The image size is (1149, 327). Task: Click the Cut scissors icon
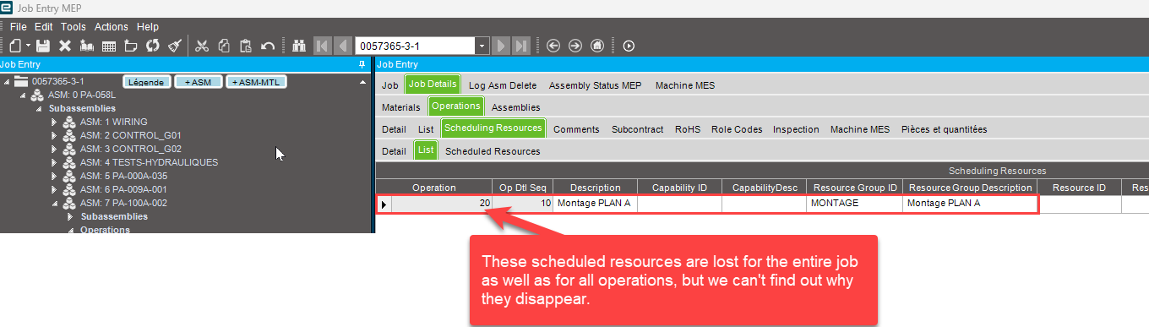[x=202, y=46]
